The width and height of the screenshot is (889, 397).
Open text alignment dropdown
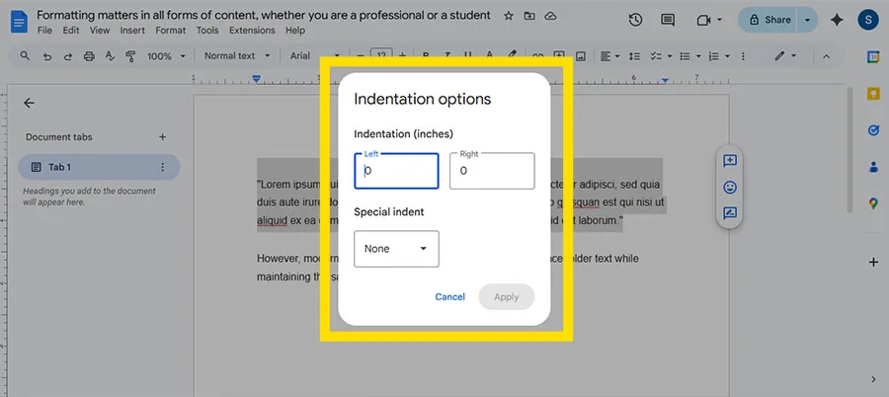coord(610,56)
